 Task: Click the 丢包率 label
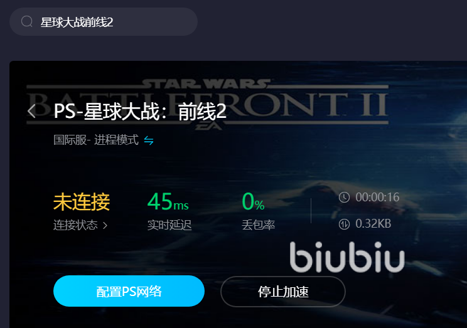coord(258,225)
